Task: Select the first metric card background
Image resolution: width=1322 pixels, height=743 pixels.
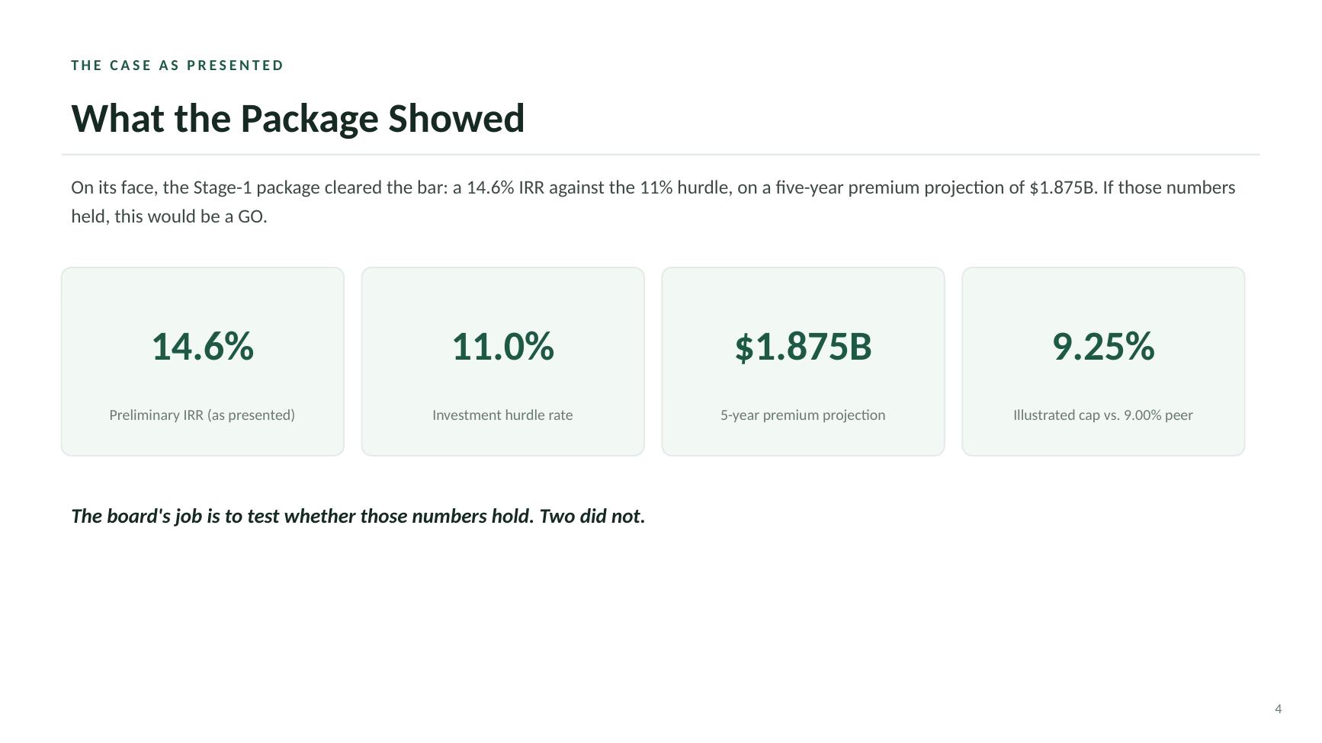Action: [x=203, y=362]
